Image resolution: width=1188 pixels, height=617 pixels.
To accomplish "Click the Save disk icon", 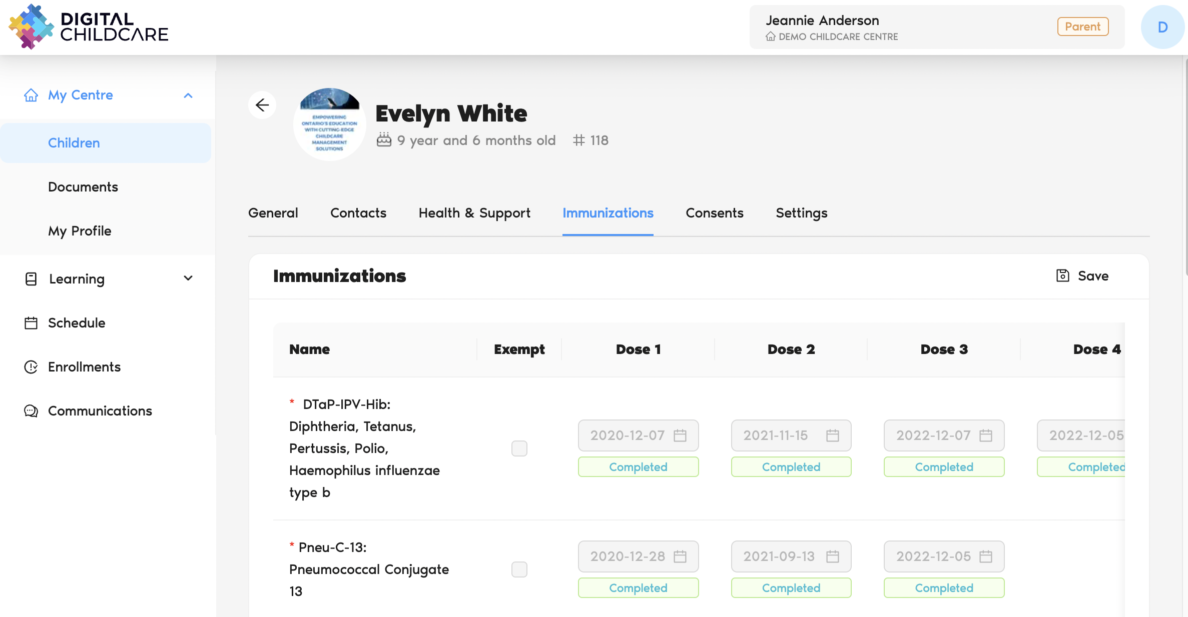I will pos(1062,275).
